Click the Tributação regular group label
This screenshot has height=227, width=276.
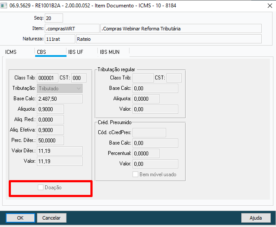tap(116, 69)
